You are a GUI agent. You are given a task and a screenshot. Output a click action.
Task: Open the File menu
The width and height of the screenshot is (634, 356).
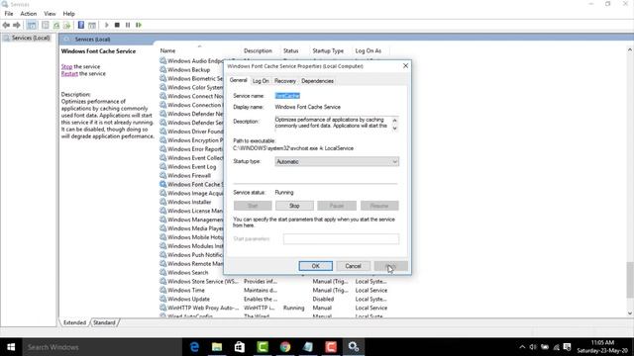click(9, 14)
